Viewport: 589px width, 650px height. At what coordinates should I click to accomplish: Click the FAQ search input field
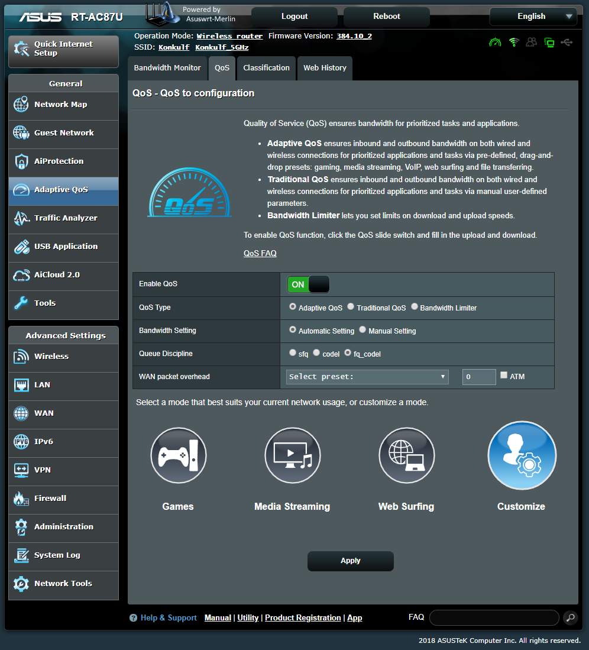[494, 617]
